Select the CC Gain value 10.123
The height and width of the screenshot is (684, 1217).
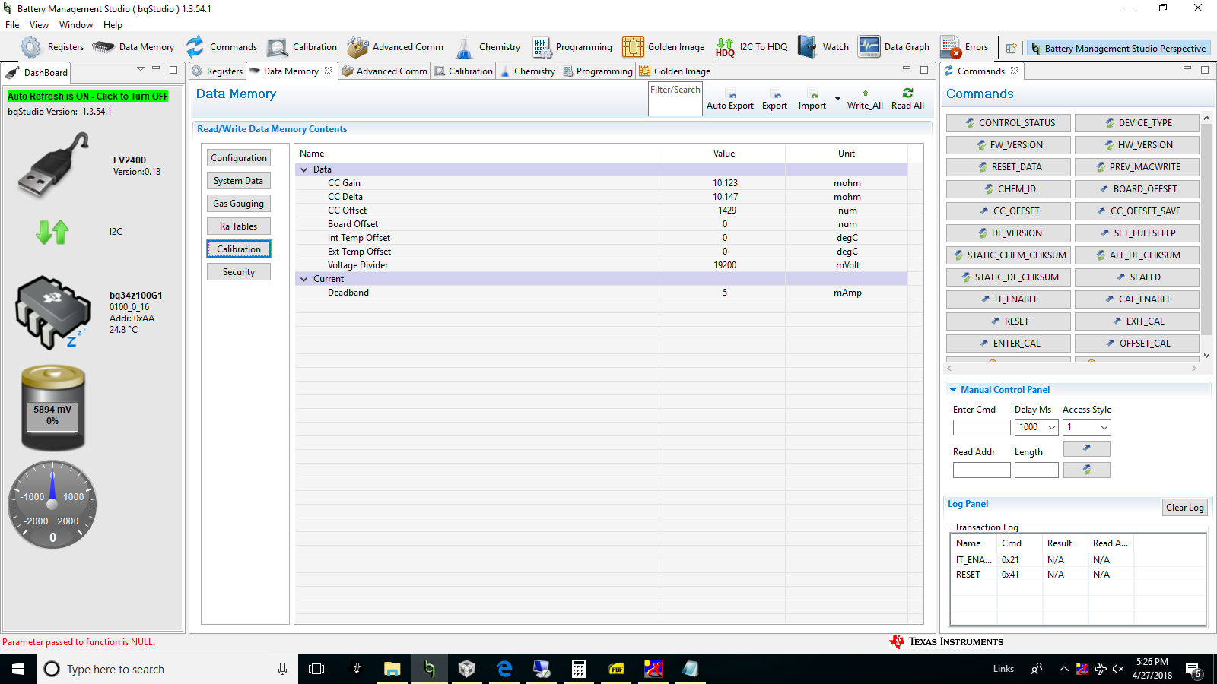click(725, 183)
